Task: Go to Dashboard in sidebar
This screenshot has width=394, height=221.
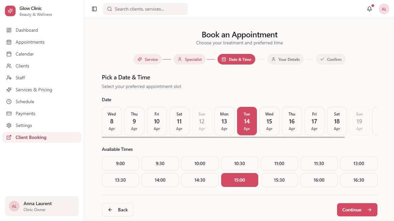Action: 26,30
